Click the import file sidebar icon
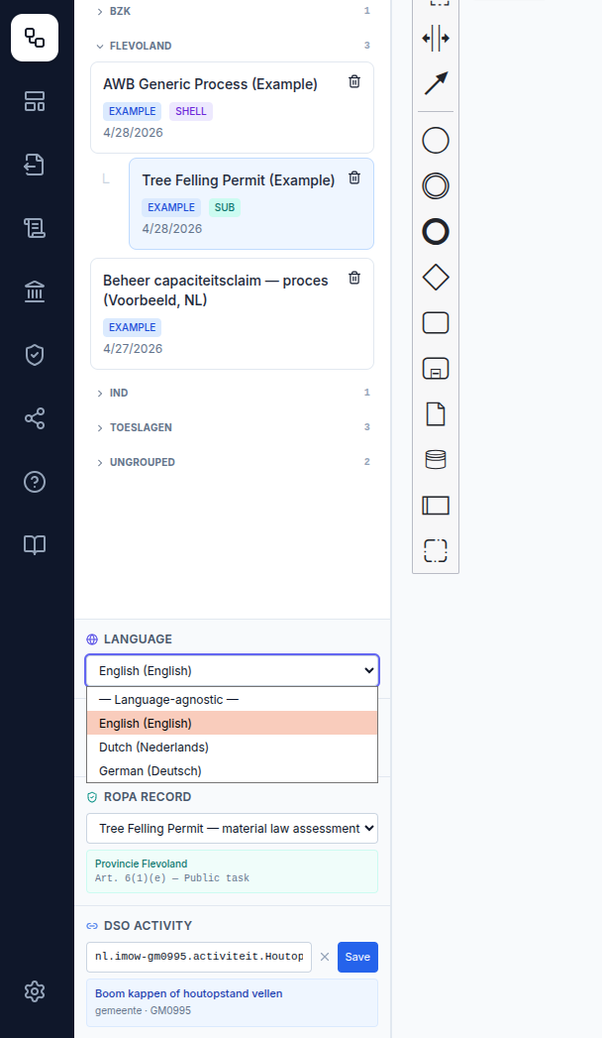The image size is (602, 1038). [35, 165]
